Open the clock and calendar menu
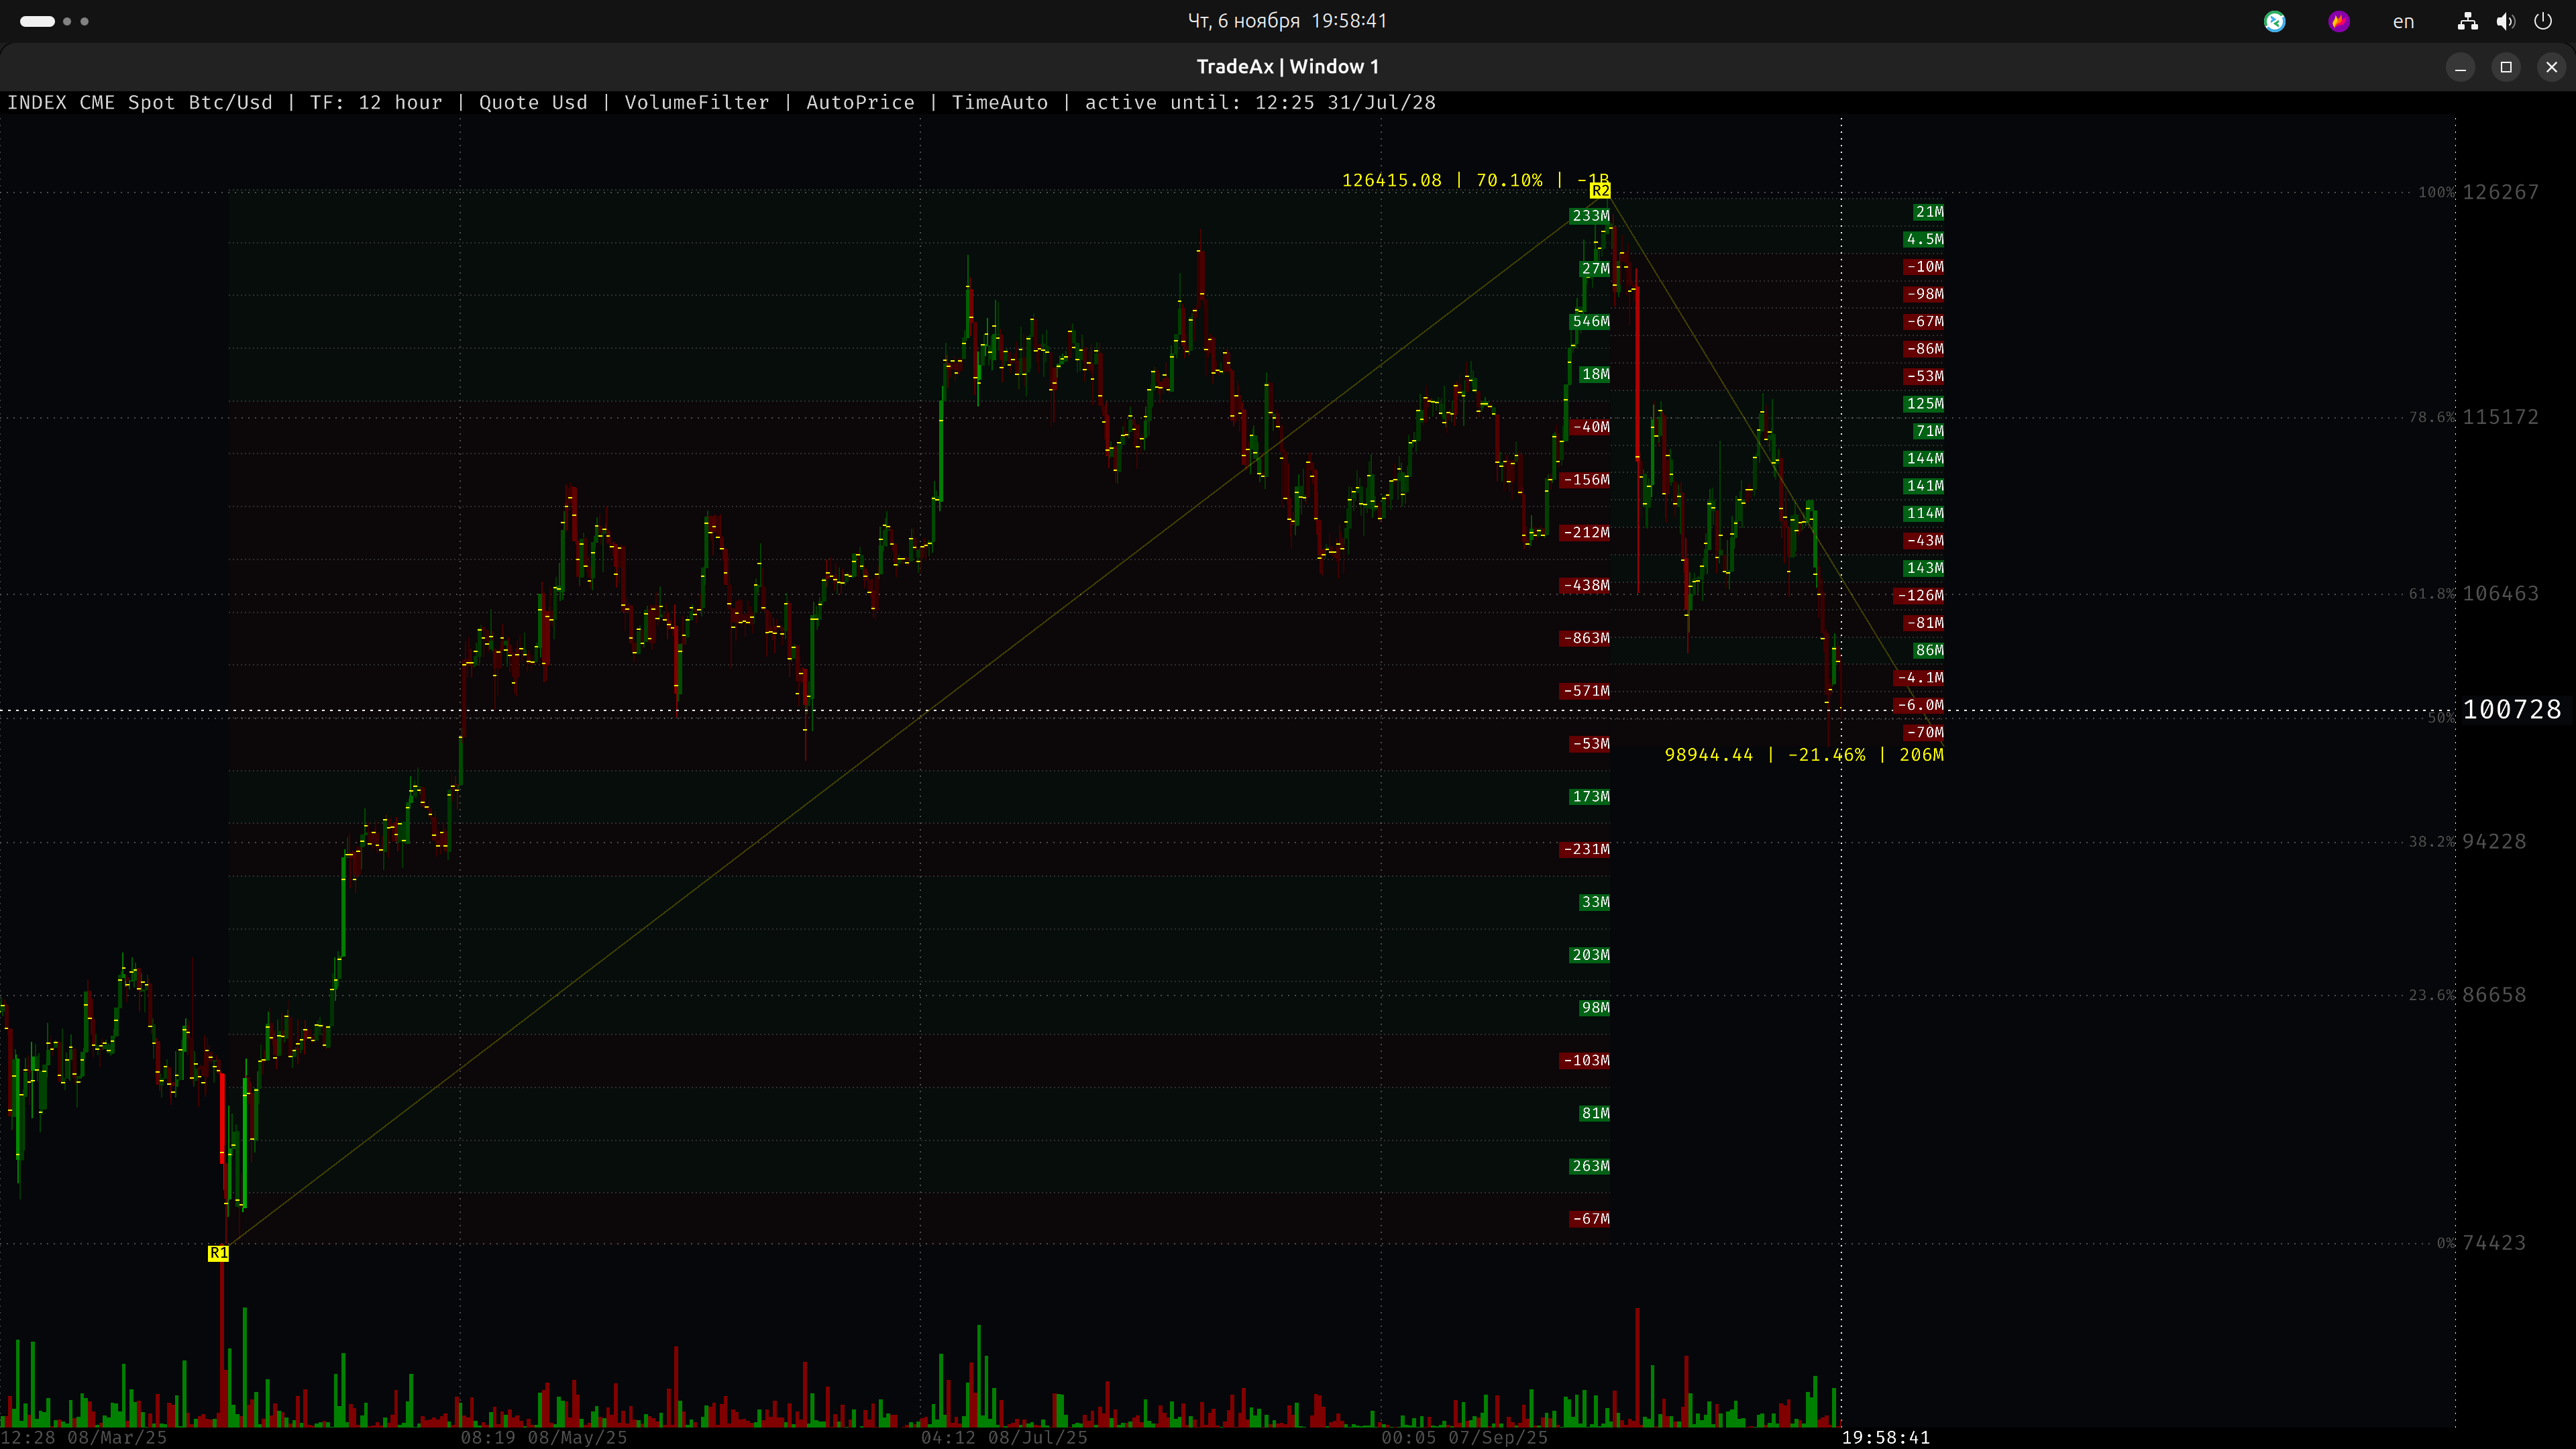Screen dimensions: 2576x1449 click(1287, 21)
